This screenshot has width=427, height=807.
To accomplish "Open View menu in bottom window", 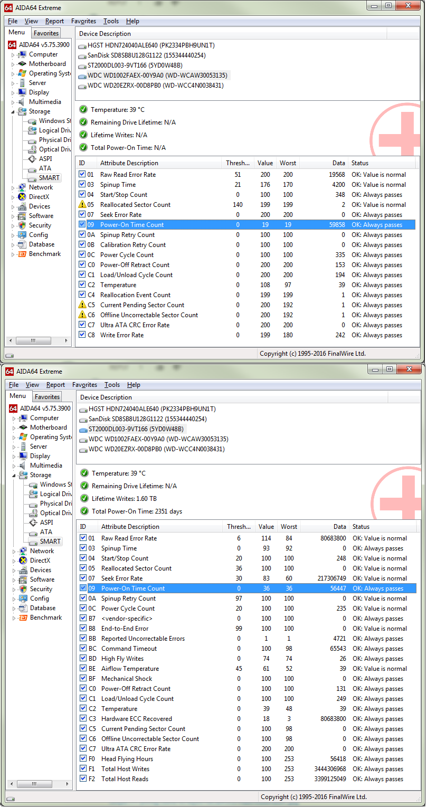I will point(32,385).
